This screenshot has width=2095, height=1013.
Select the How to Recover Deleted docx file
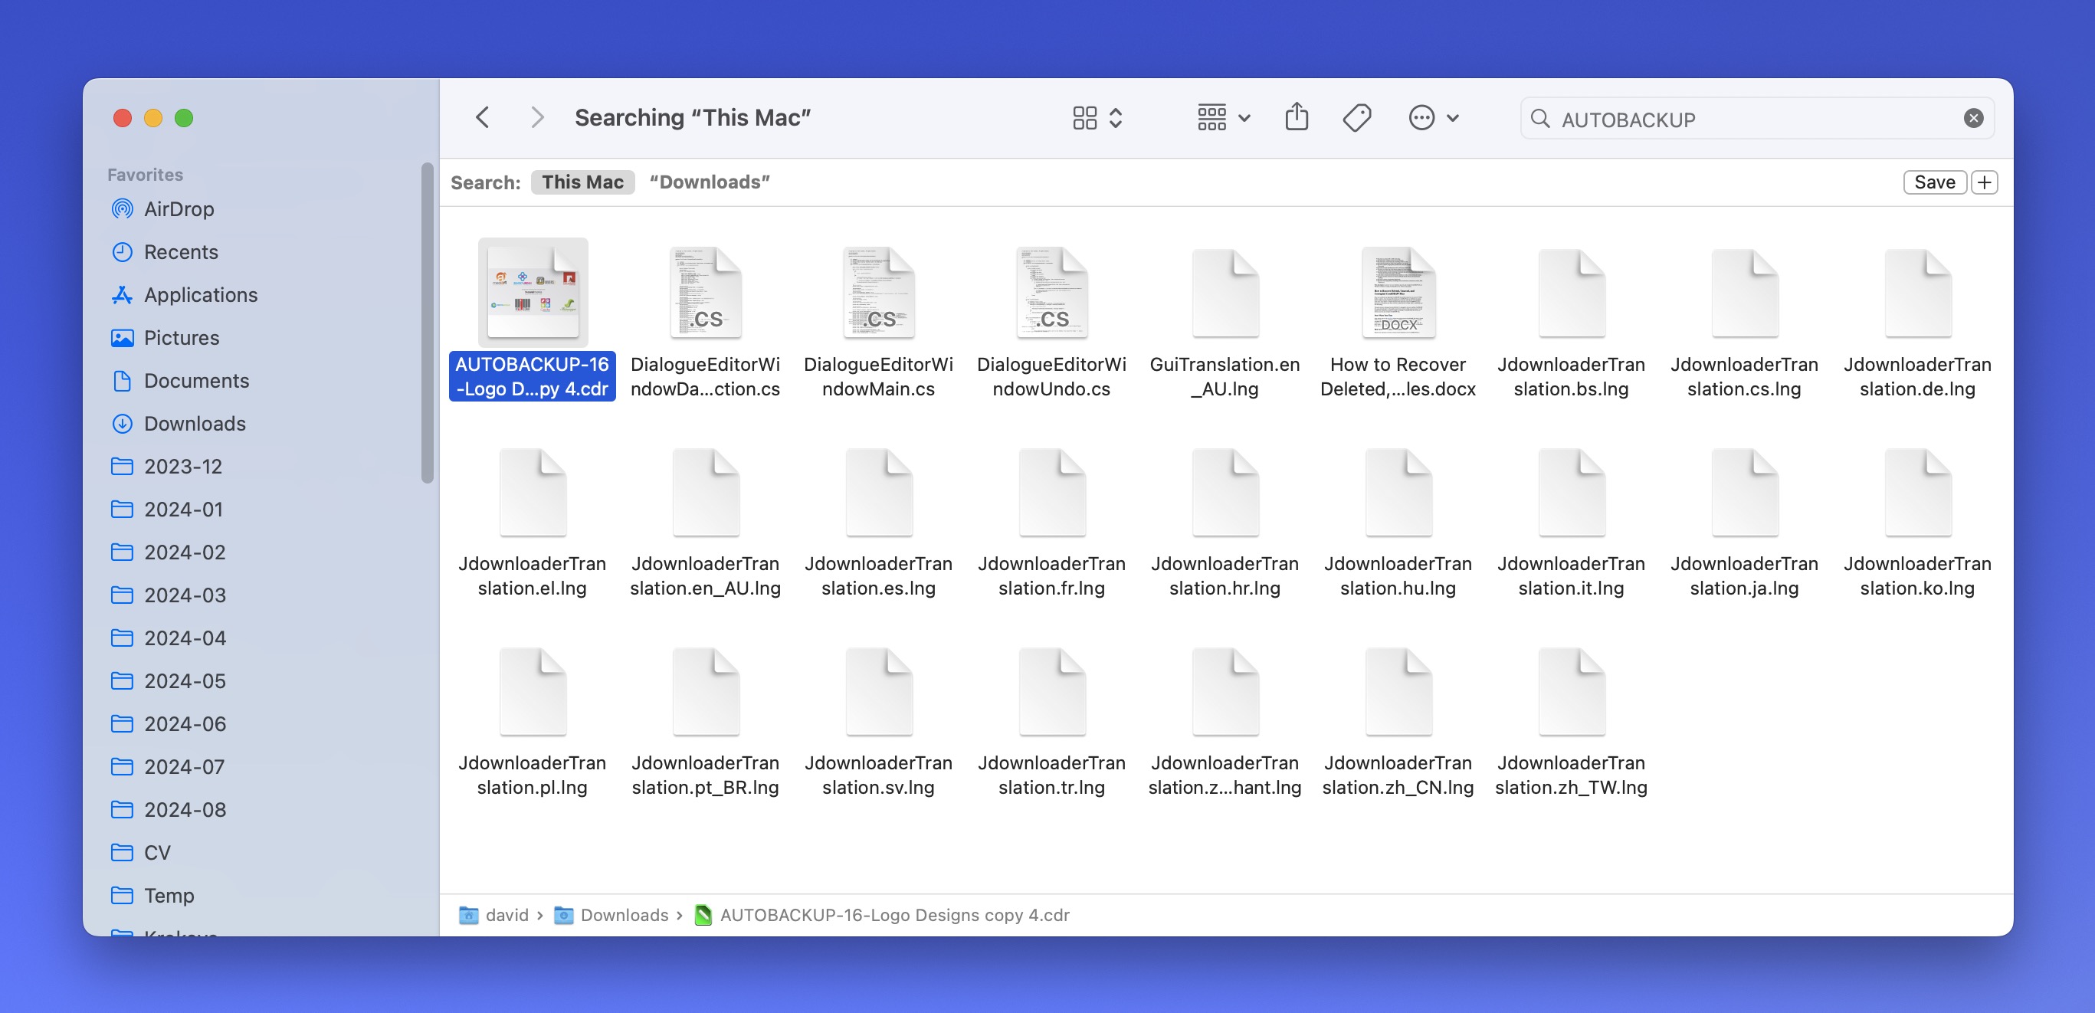tap(1398, 293)
